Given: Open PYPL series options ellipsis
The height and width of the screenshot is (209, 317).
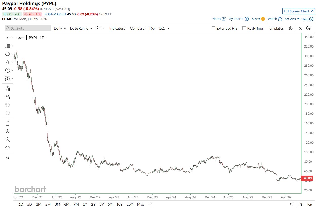Looking at the screenshot, I should tap(24, 37).
